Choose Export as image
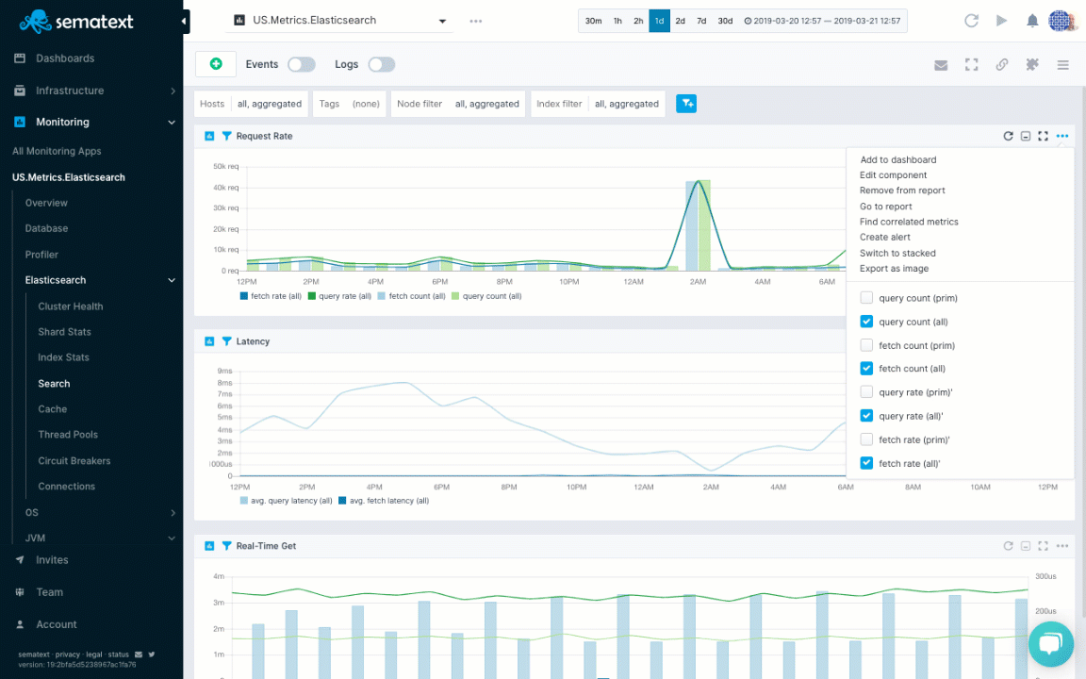 click(894, 269)
